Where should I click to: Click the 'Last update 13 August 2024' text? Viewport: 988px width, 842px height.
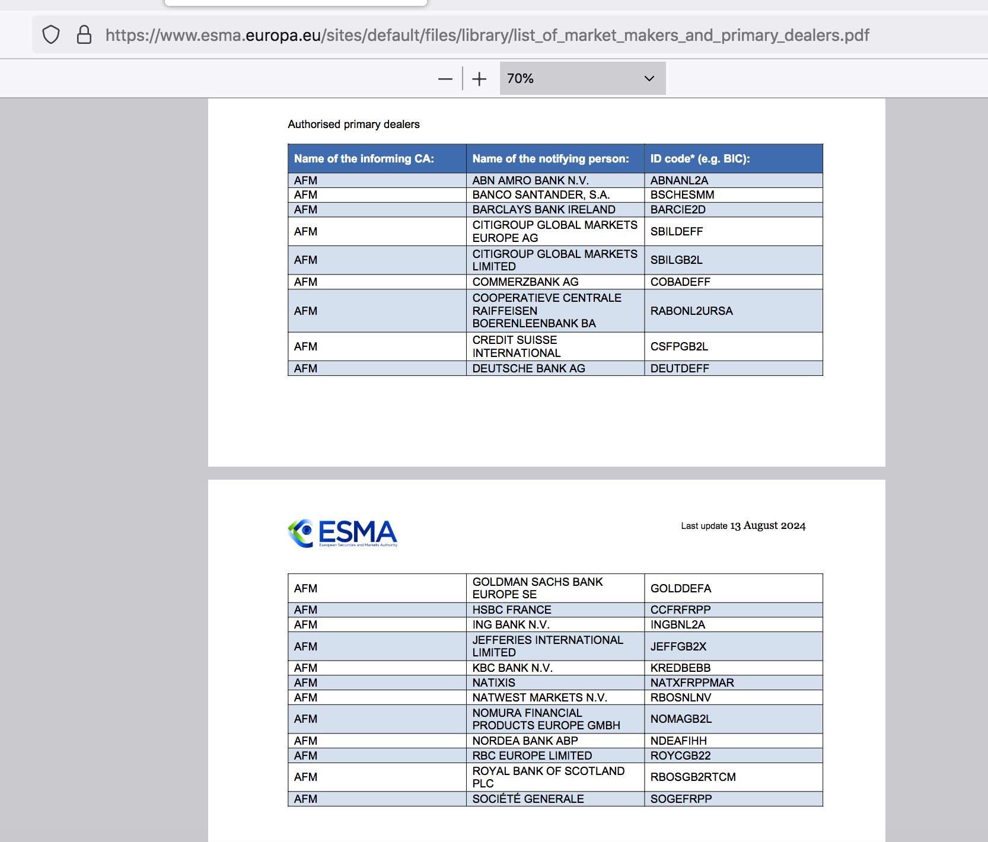[743, 526]
